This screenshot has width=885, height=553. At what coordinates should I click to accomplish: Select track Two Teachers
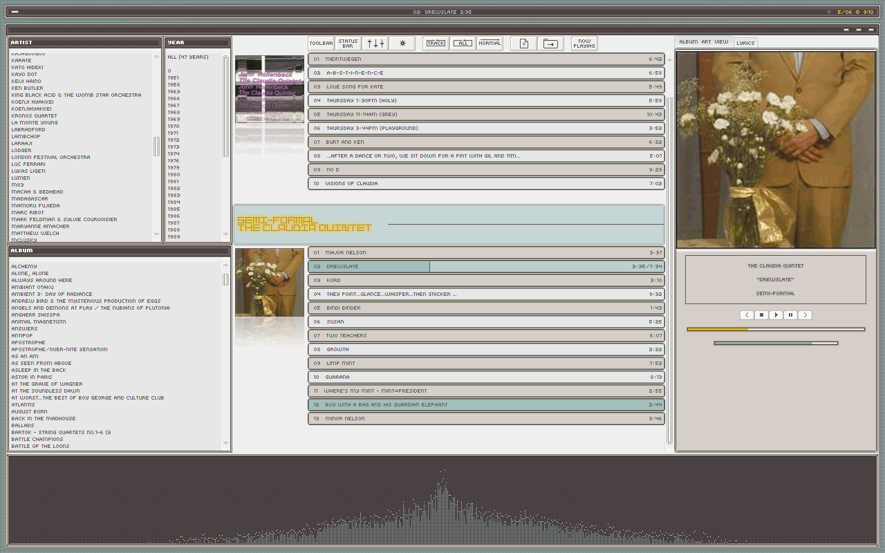click(x=486, y=335)
